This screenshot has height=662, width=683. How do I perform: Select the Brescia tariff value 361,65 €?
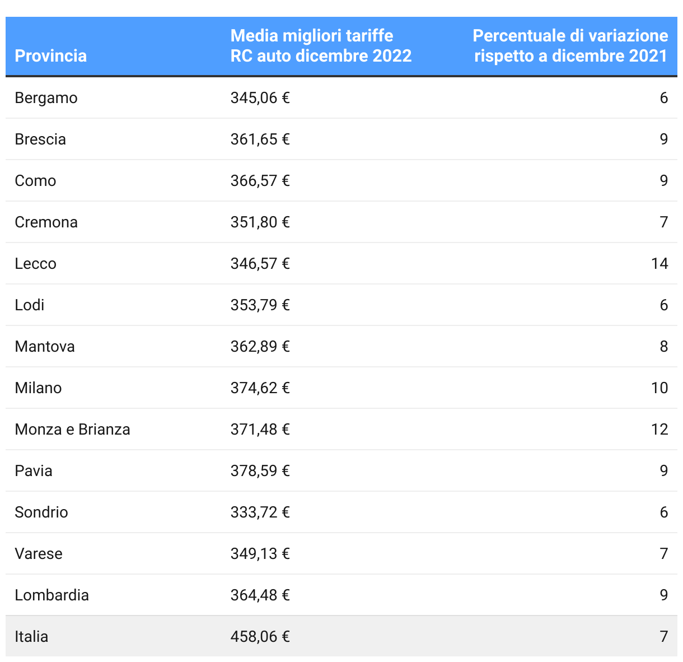[260, 139]
